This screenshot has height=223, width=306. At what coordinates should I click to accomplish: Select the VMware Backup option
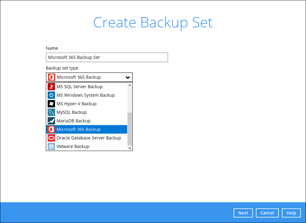(x=87, y=146)
